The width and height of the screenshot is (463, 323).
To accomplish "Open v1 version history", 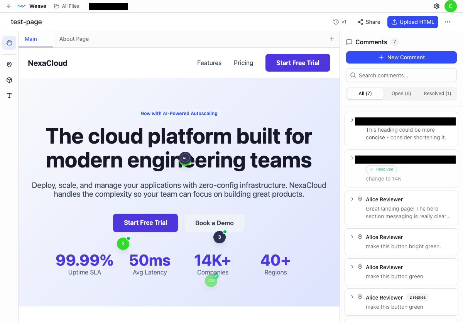I will (340, 22).
